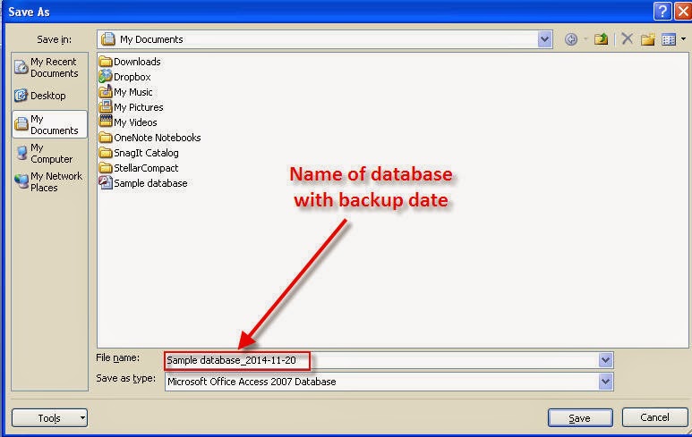
Task: Select the OneNote Notebooks folder
Action: pos(150,138)
